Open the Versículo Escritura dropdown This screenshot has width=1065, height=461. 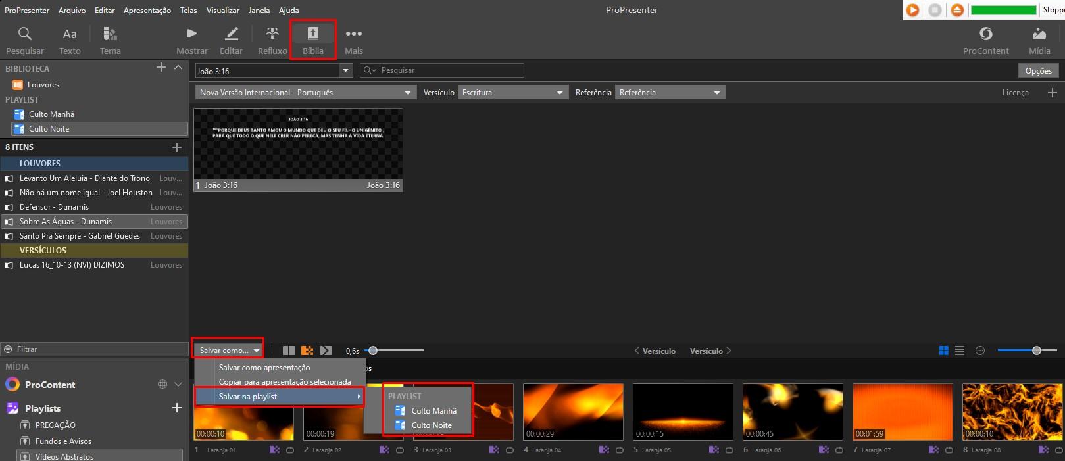[x=513, y=93]
